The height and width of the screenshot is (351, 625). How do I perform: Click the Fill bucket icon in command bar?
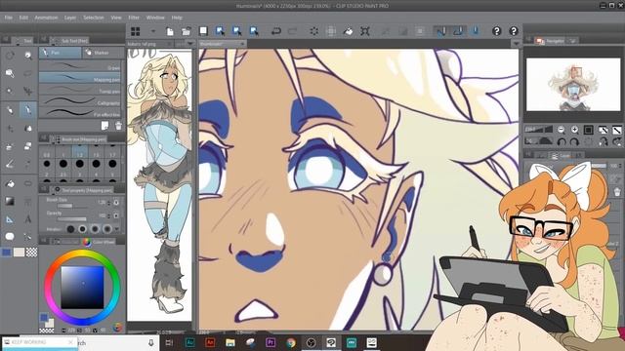(x=348, y=31)
